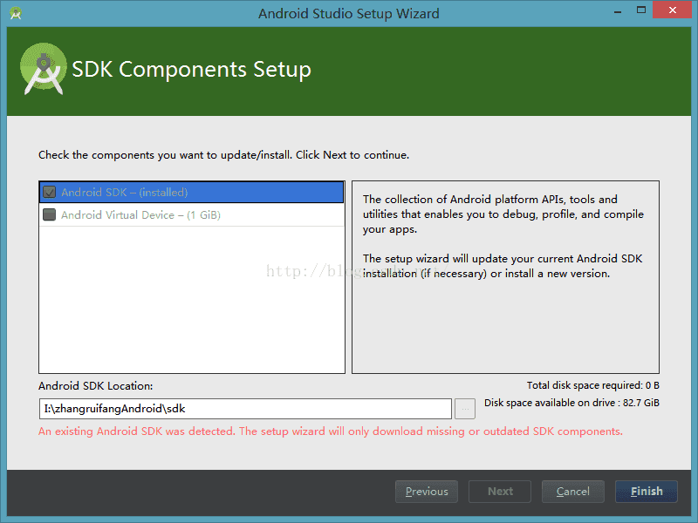Click the 'Android SDK Location:' label
This screenshot has width=698, height=523.
pyautogui.click(x=96, y=385)
